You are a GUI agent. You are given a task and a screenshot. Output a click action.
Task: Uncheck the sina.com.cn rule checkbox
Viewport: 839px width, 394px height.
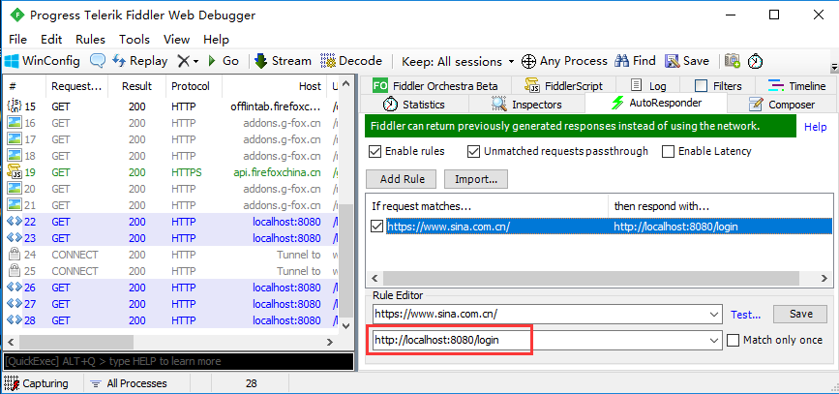pyautogui.click(x=376, y=227)
